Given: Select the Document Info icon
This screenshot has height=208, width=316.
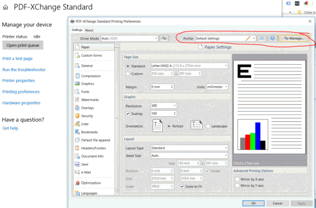Looking at the screenshot, I should pos(77,156).
